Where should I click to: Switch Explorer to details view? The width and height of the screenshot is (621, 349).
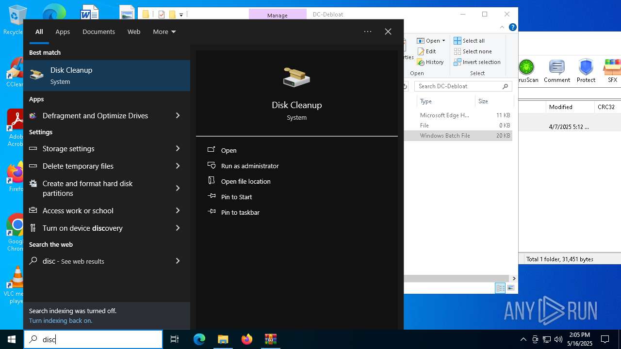pyautogui.click(x=500, y=288)
